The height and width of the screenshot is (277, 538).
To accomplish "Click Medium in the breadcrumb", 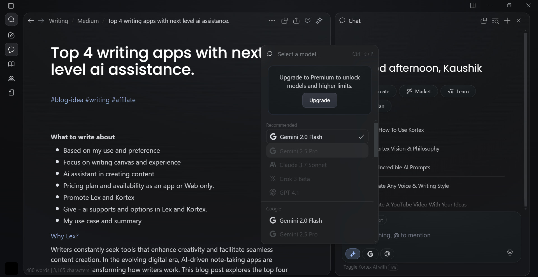I will coord(88,21).
